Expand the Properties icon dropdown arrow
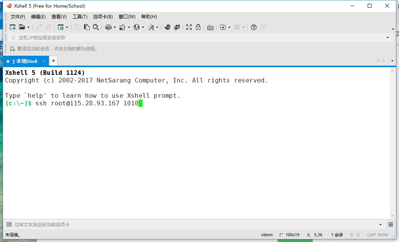 coord(67,27)
